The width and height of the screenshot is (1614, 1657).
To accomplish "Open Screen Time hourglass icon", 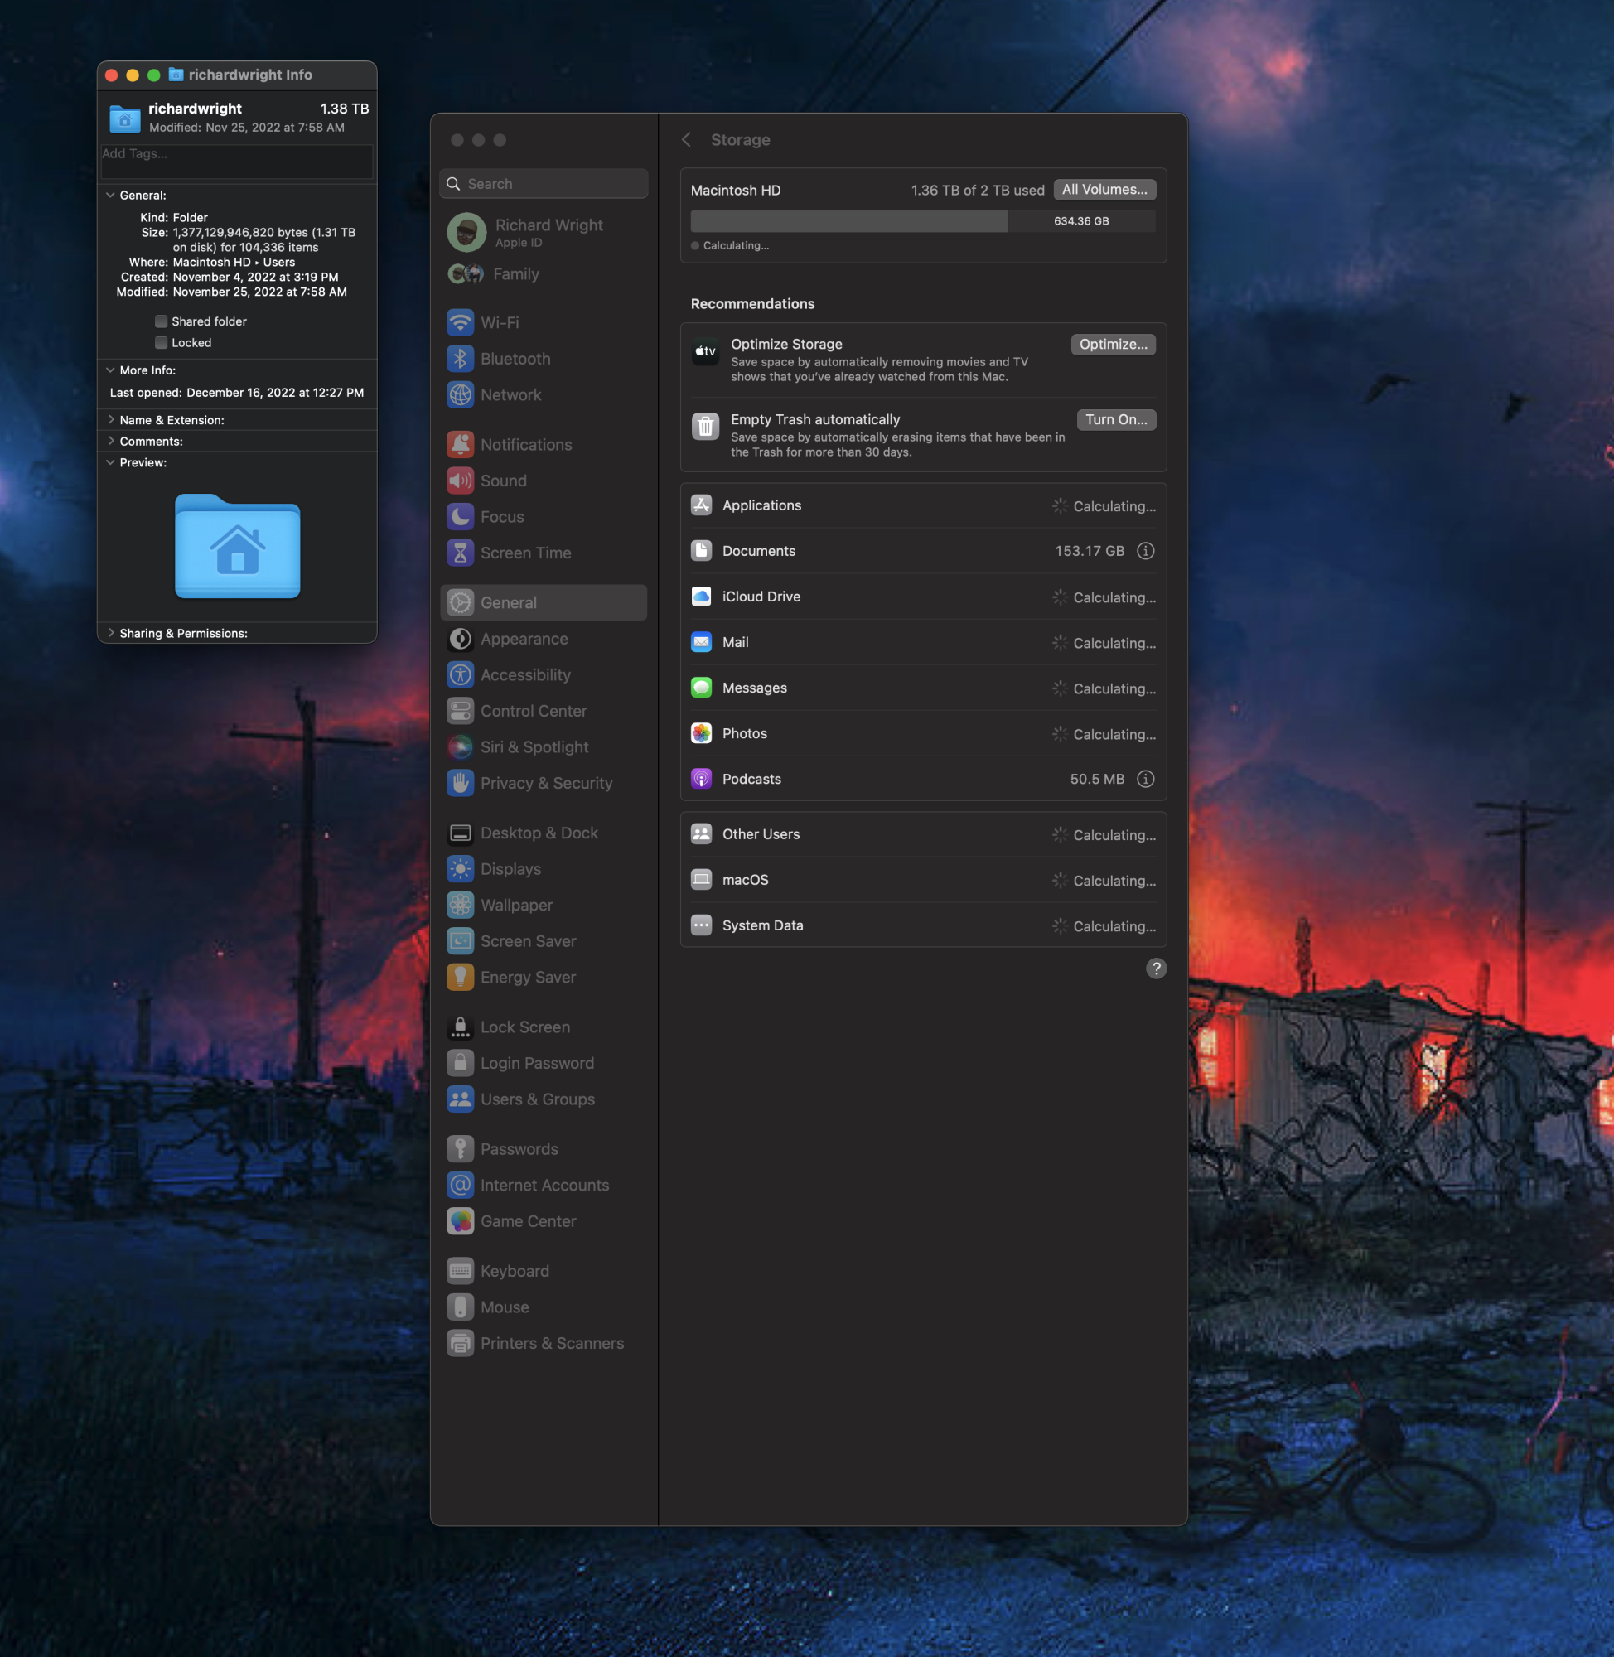I will pyautogui.click(x=461, y=553).
